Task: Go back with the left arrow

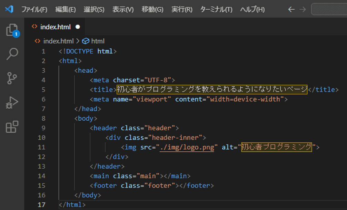Action: click(x=291, y=9)
